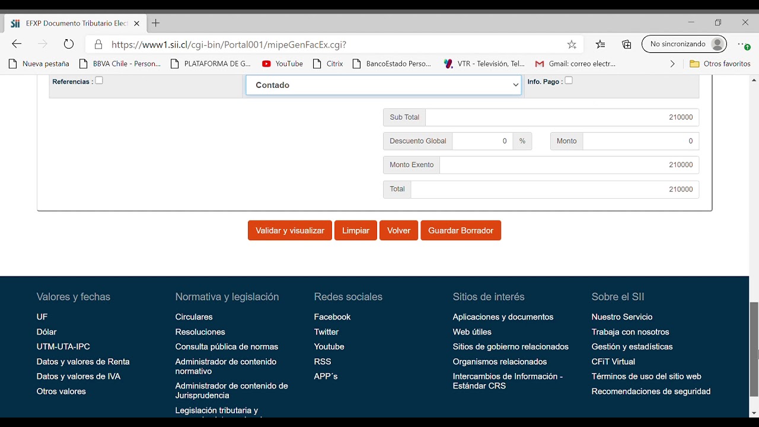759x427 pixels.
Task: Open Administrador de contenido de Jurisprudencia
Action: 232,391
